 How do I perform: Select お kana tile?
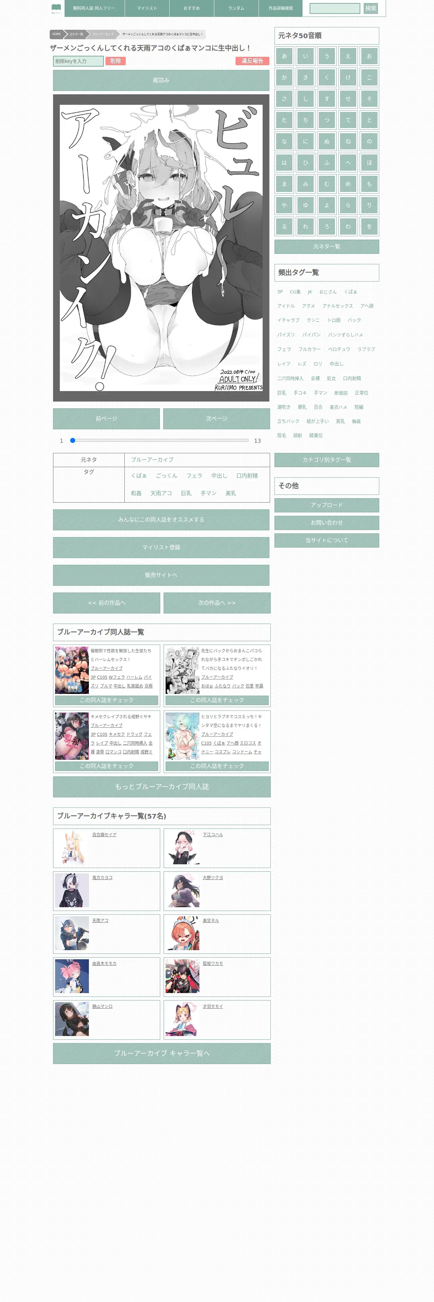pyautogui.click(x=369, y=56)
